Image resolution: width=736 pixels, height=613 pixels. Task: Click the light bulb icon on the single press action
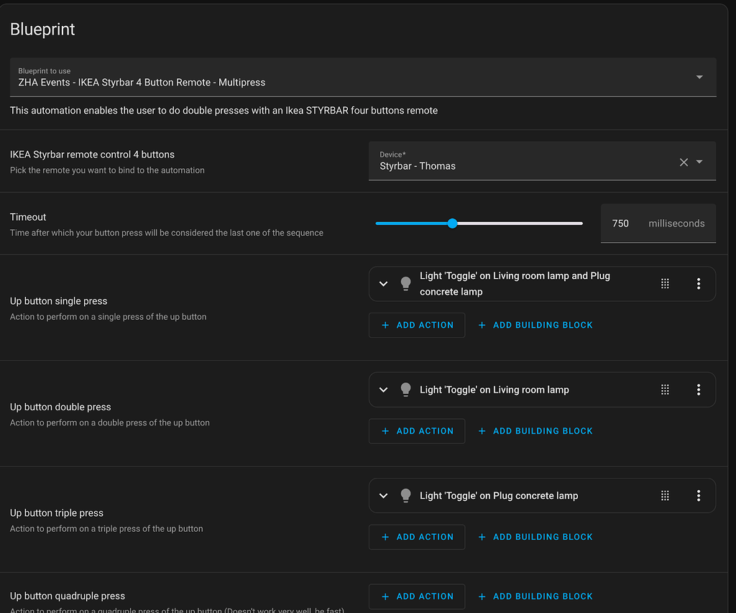(405, 283)
